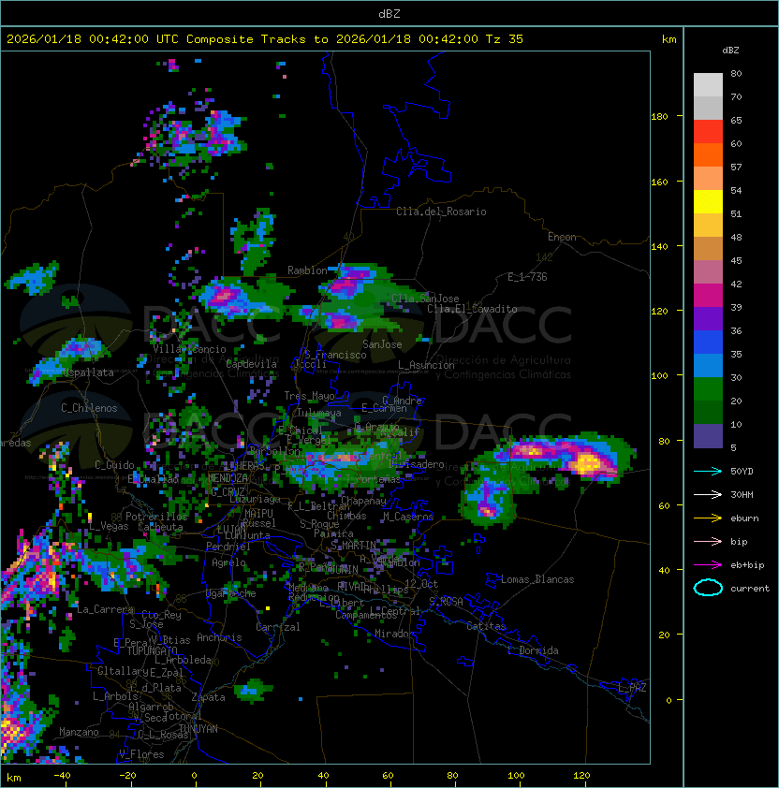Click the 'SanJose' label on map

[x=382, y=344]
